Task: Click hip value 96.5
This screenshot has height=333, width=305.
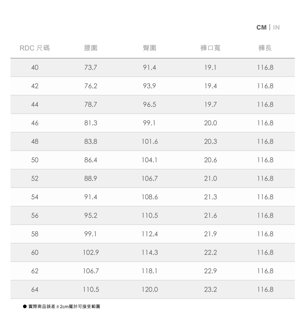Action: pos(149,105)
